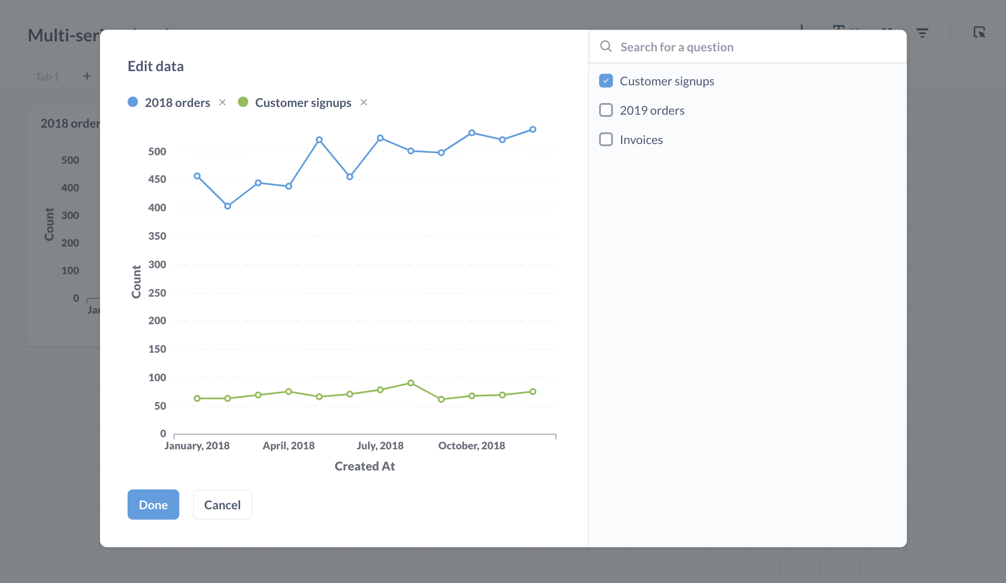Click the click-behavior icon at top right
The image size is (1006, 583).
tap(979, 32)
